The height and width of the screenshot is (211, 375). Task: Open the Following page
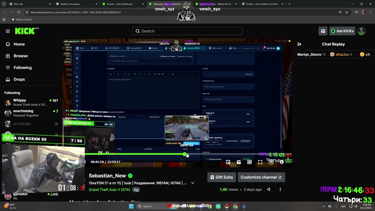click(x=23, y=68)
